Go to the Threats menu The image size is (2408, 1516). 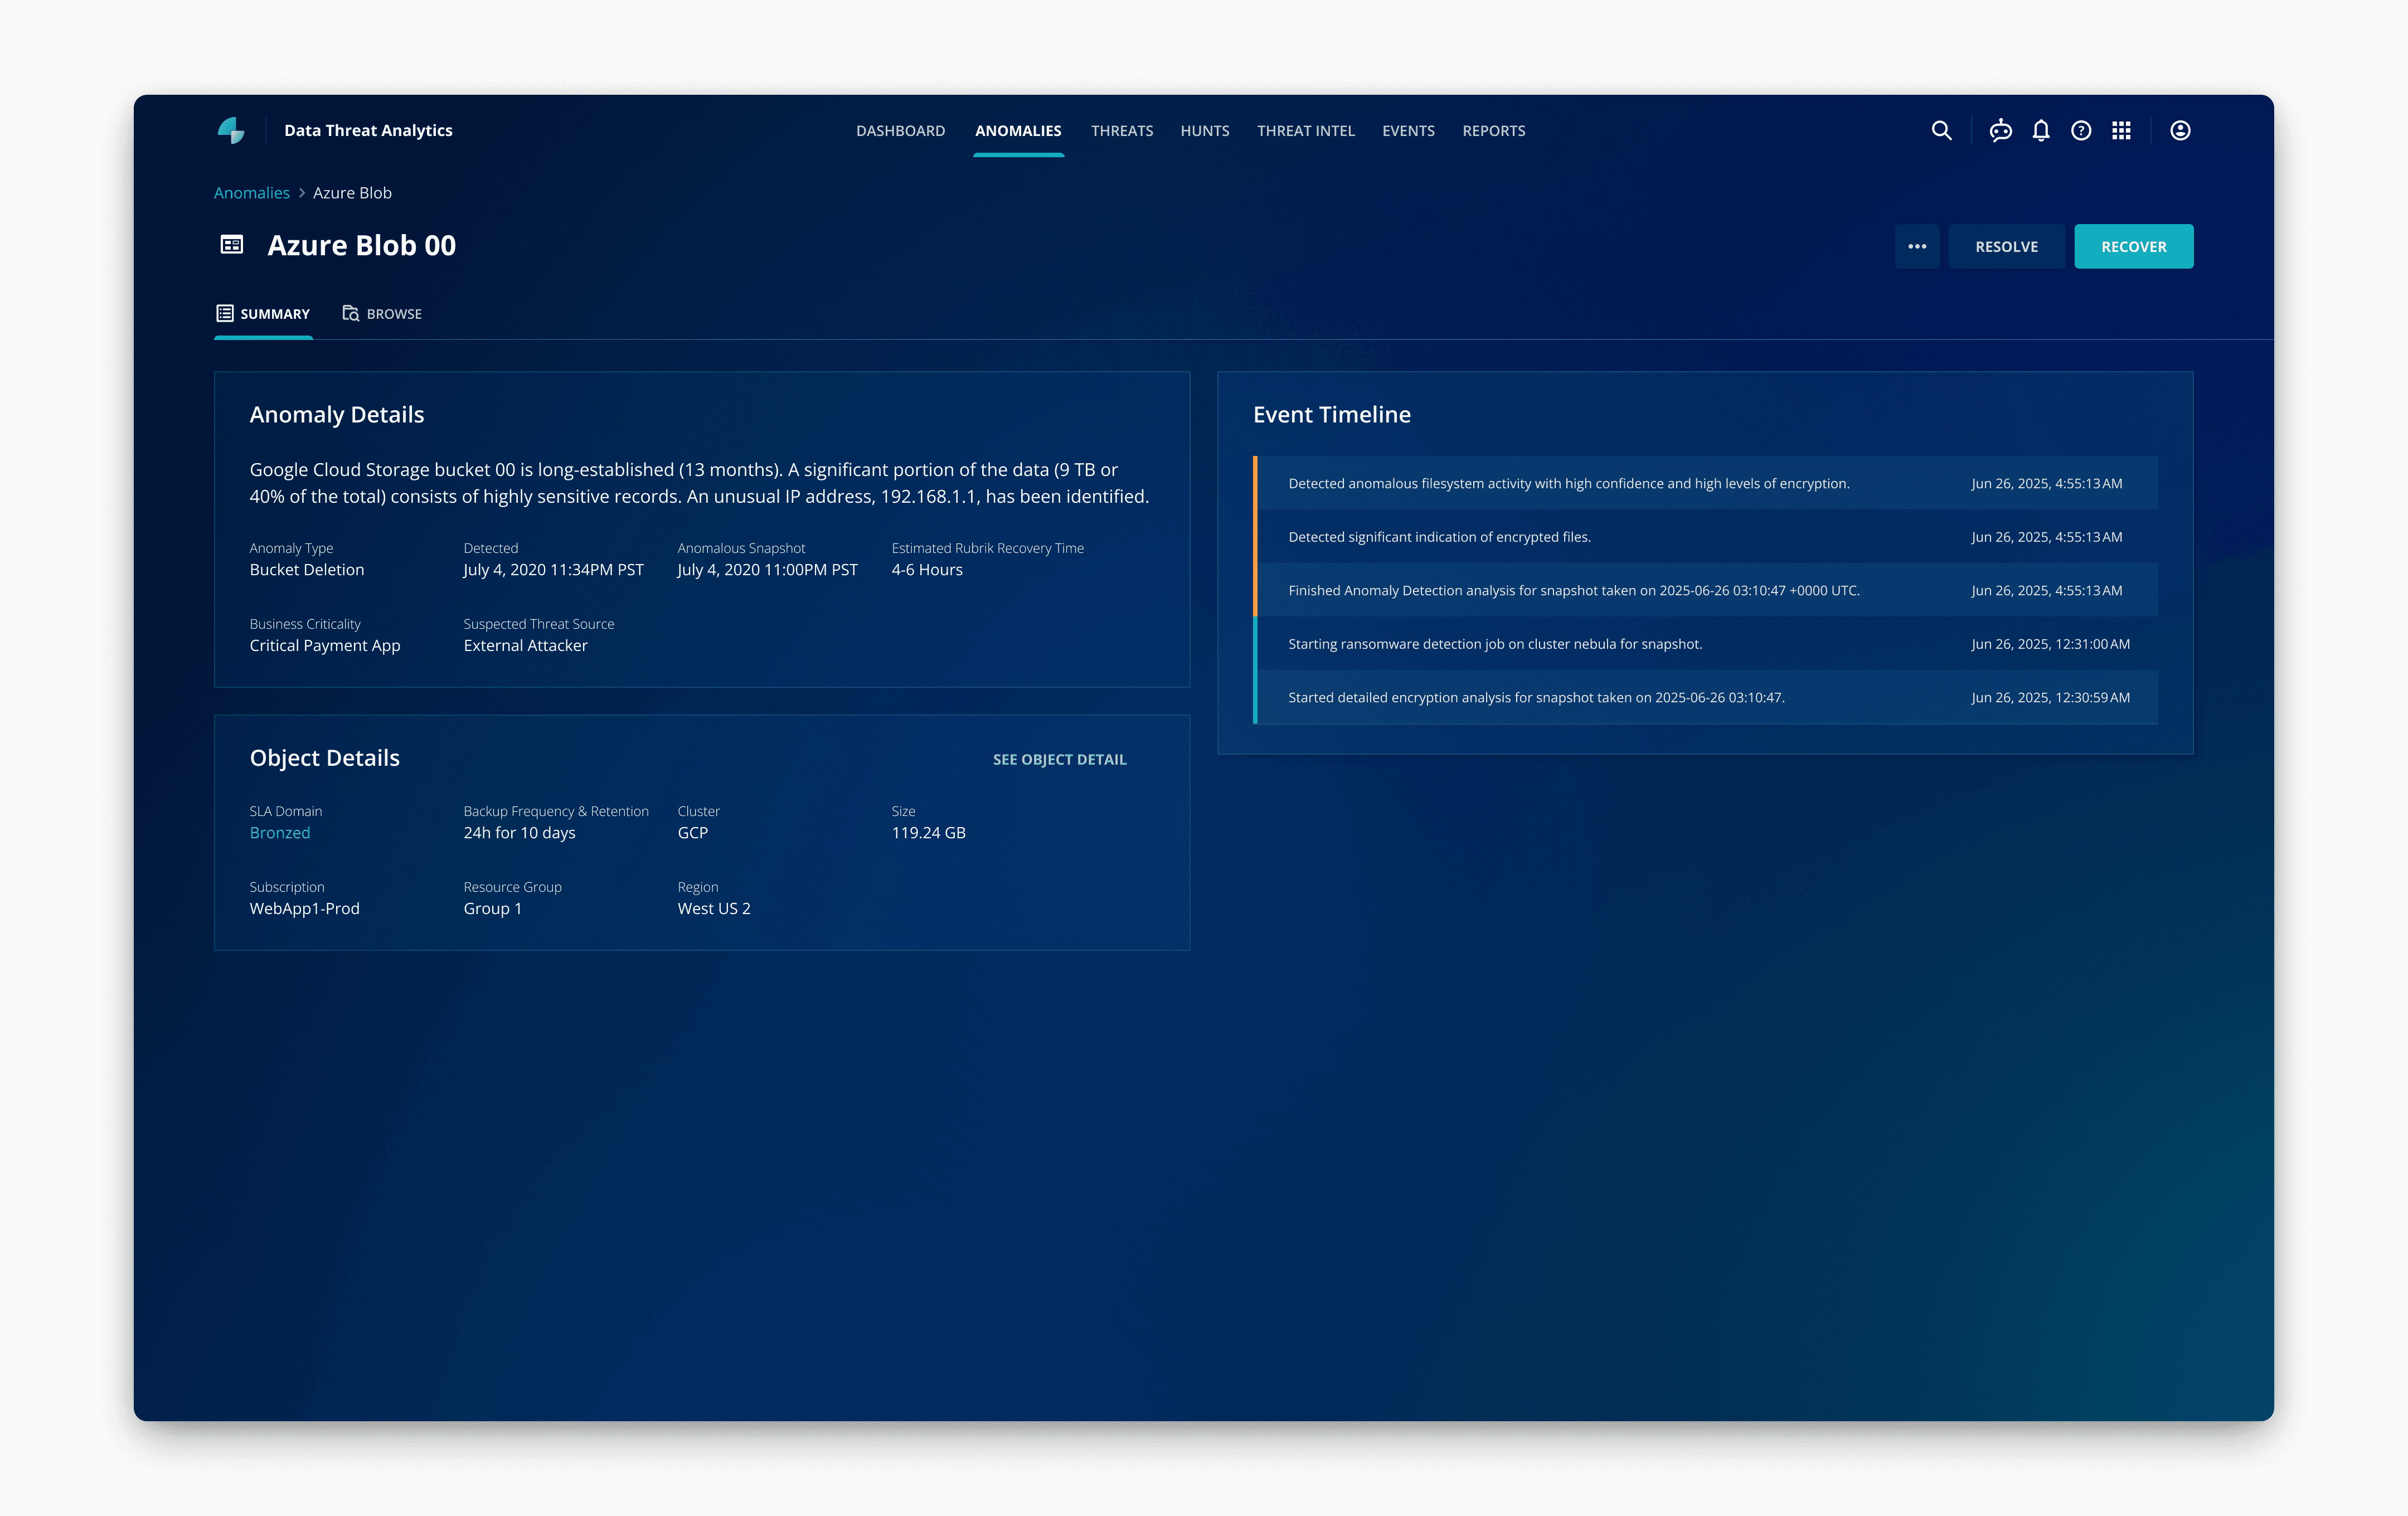coord(1121,131)
